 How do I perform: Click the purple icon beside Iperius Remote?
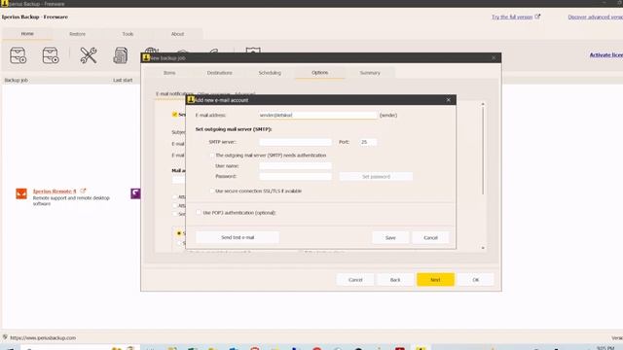tap(135, 193)
